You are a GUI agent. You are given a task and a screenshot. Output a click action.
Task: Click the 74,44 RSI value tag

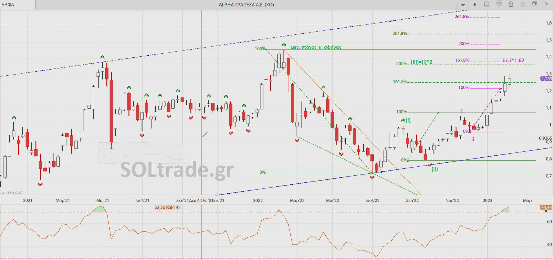point(546,207)
